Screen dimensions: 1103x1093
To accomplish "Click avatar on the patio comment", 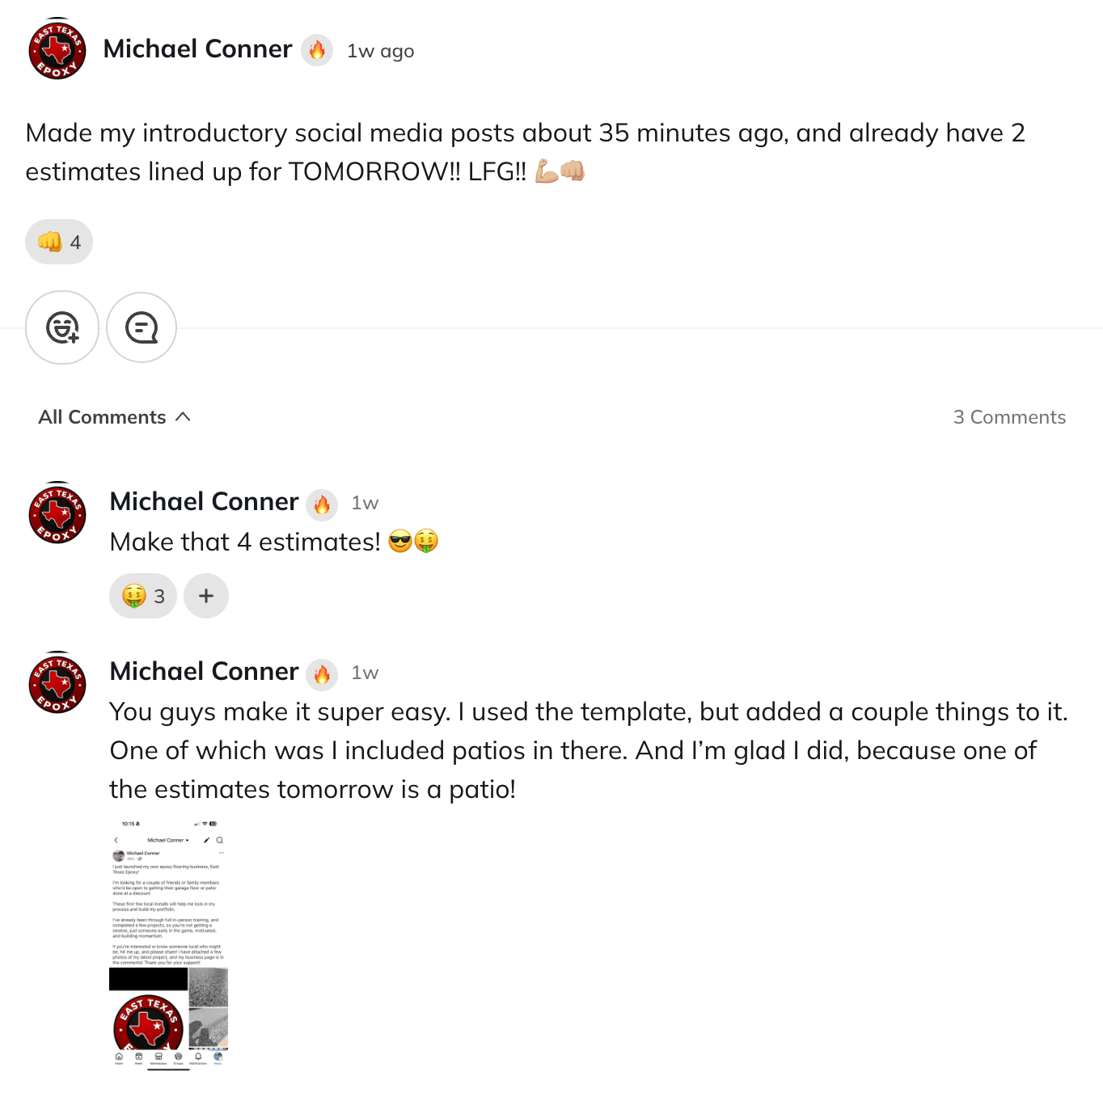I will click(57, 683).
